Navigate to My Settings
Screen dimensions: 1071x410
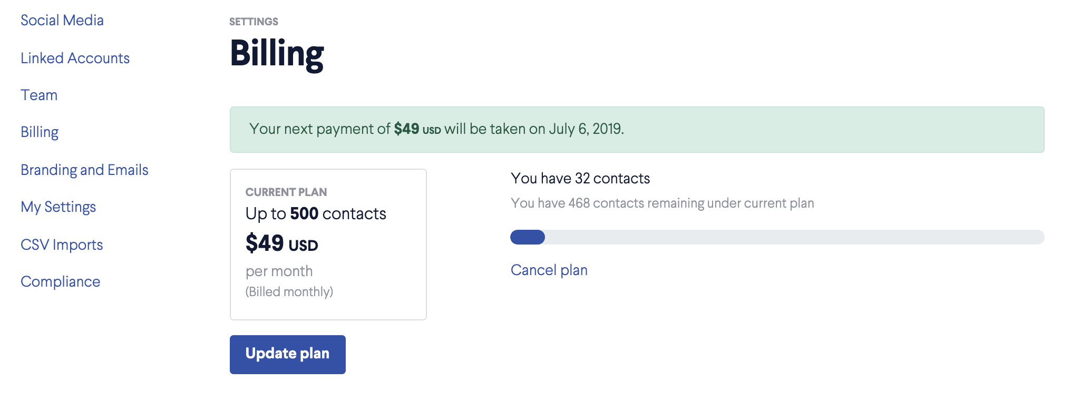(x=58, y=207)
